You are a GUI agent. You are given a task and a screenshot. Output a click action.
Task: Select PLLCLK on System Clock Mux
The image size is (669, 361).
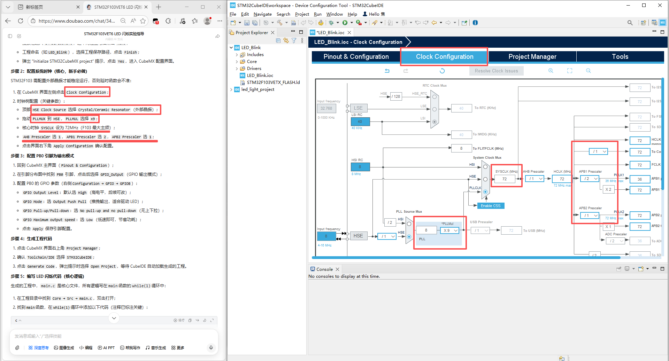[x=485, y=192]
